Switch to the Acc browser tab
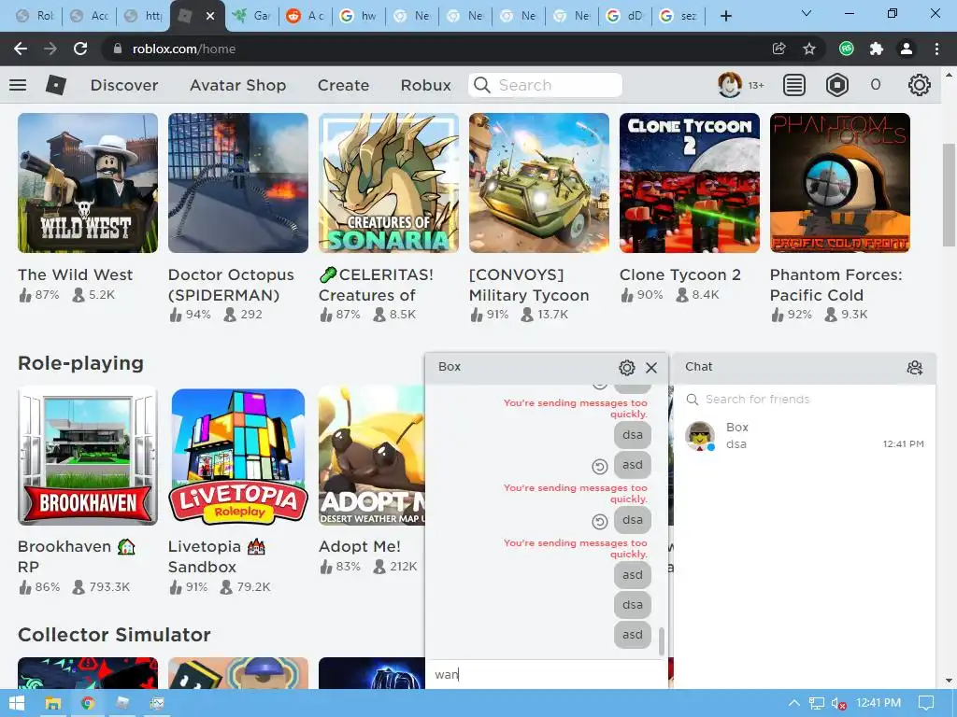The image size is (957, 717). 89,16
